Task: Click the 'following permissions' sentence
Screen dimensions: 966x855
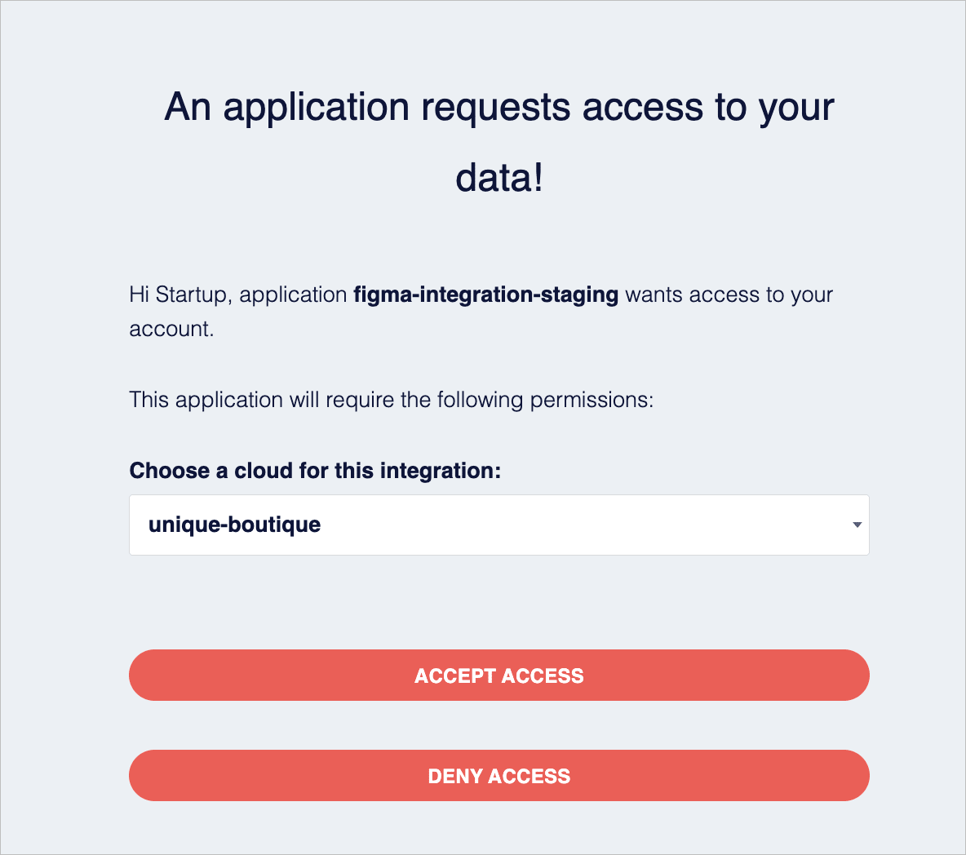Action: click(391, 400)
